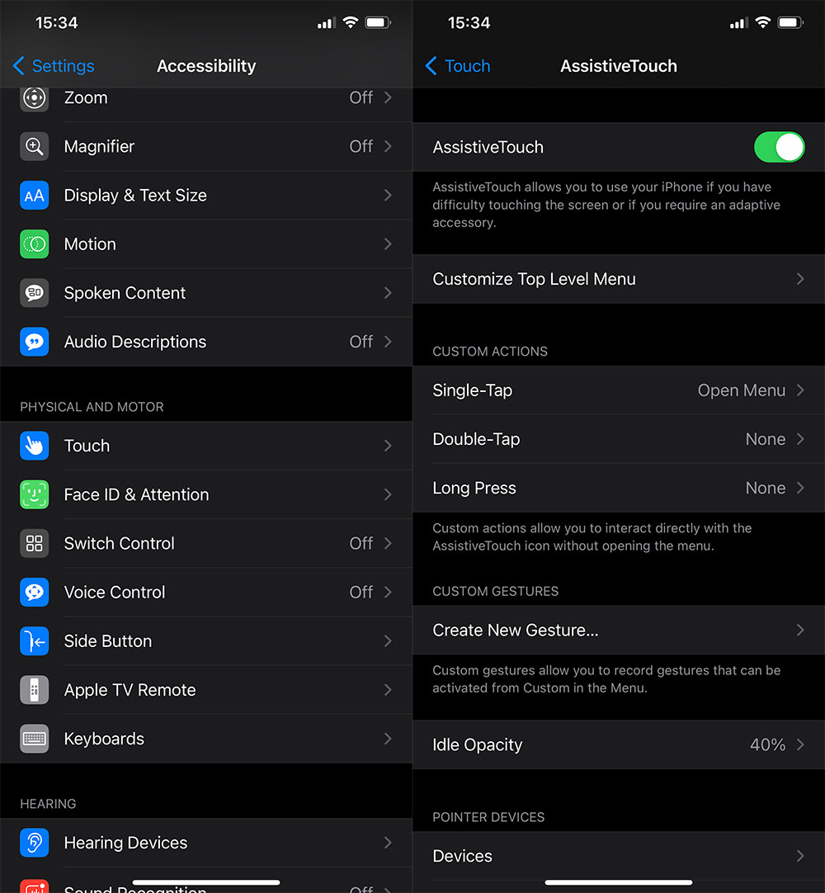Tap the cellular signal icon on the right phone
This screenshot has width=825, height=893.
point(739,23)
